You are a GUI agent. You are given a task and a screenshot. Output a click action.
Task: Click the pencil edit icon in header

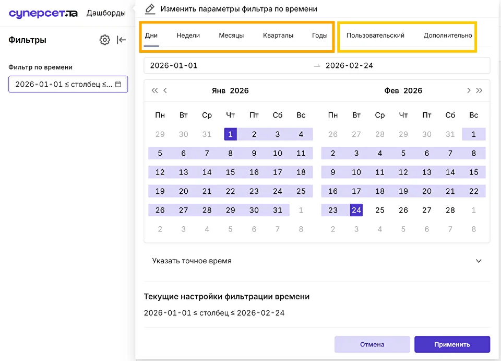tap(150, 9)
